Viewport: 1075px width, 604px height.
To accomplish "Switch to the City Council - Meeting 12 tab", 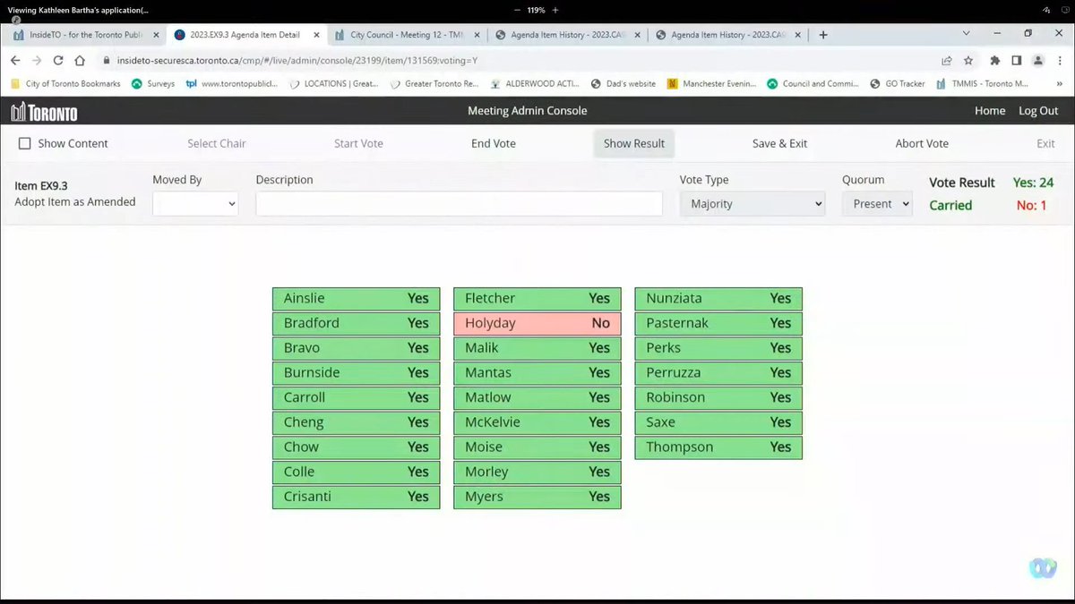I will pyautogui.click(x=408, y=35).
